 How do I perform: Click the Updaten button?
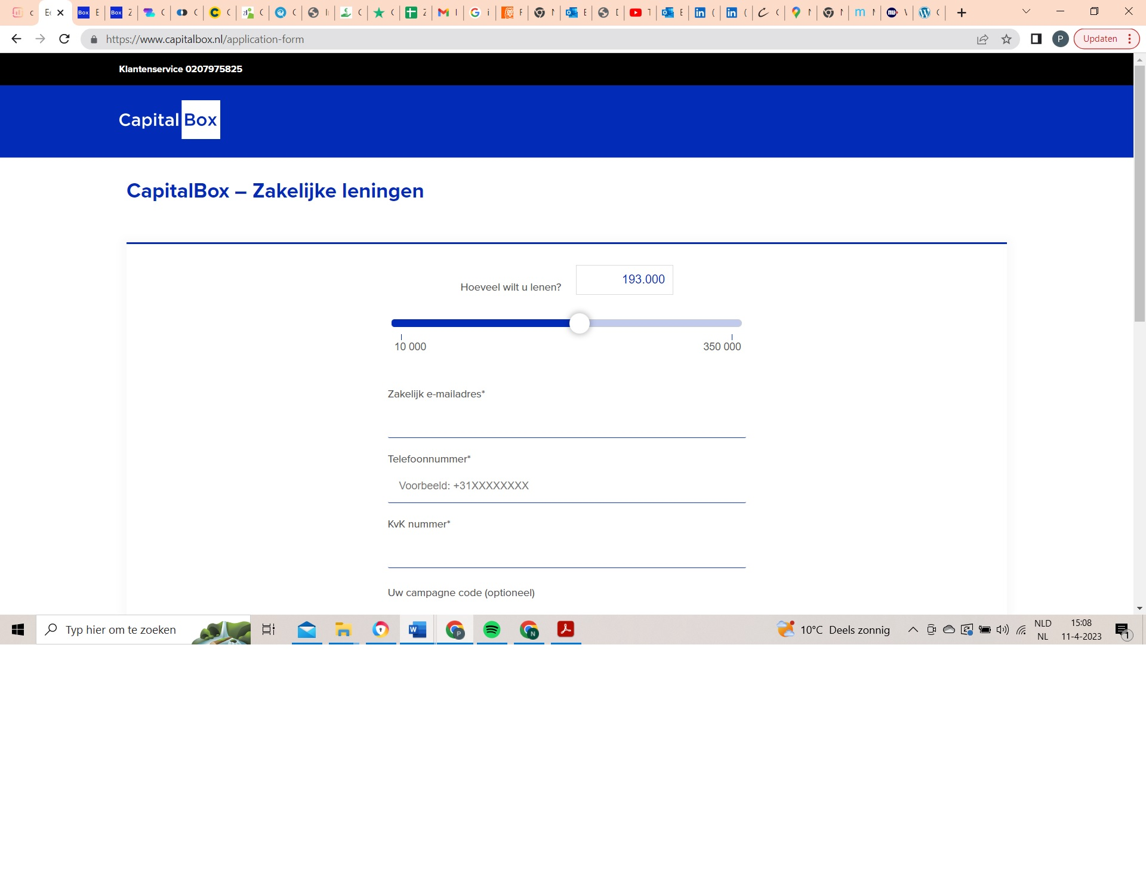click(1099, 39)
